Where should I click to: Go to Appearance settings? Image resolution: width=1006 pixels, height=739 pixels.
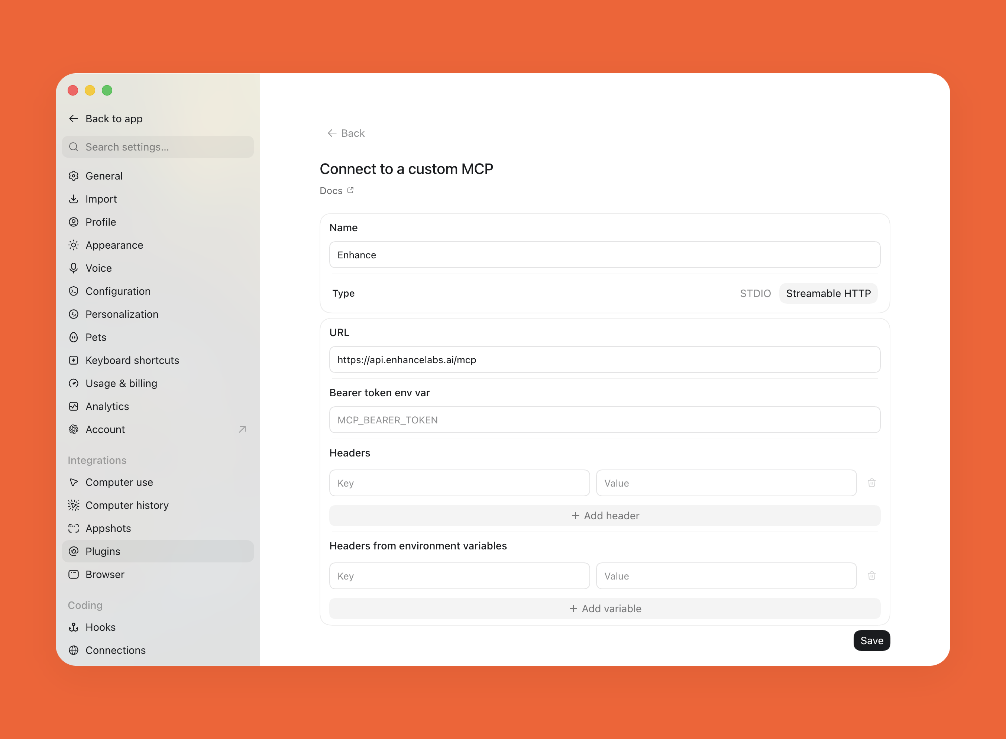coord(158,245)
